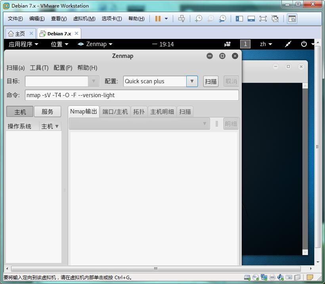
Task: Pause the virtual machine with the pause icon
Action: click(x=158, y=19)
